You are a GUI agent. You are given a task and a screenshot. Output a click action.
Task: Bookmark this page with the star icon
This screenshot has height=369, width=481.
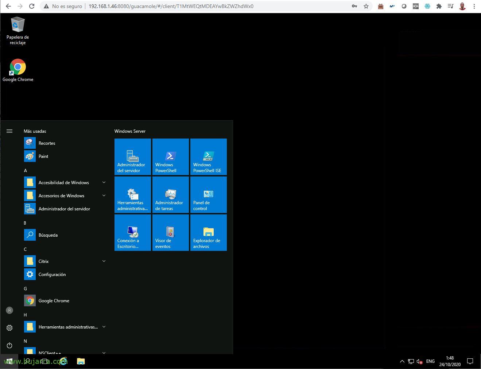point(366,6)
